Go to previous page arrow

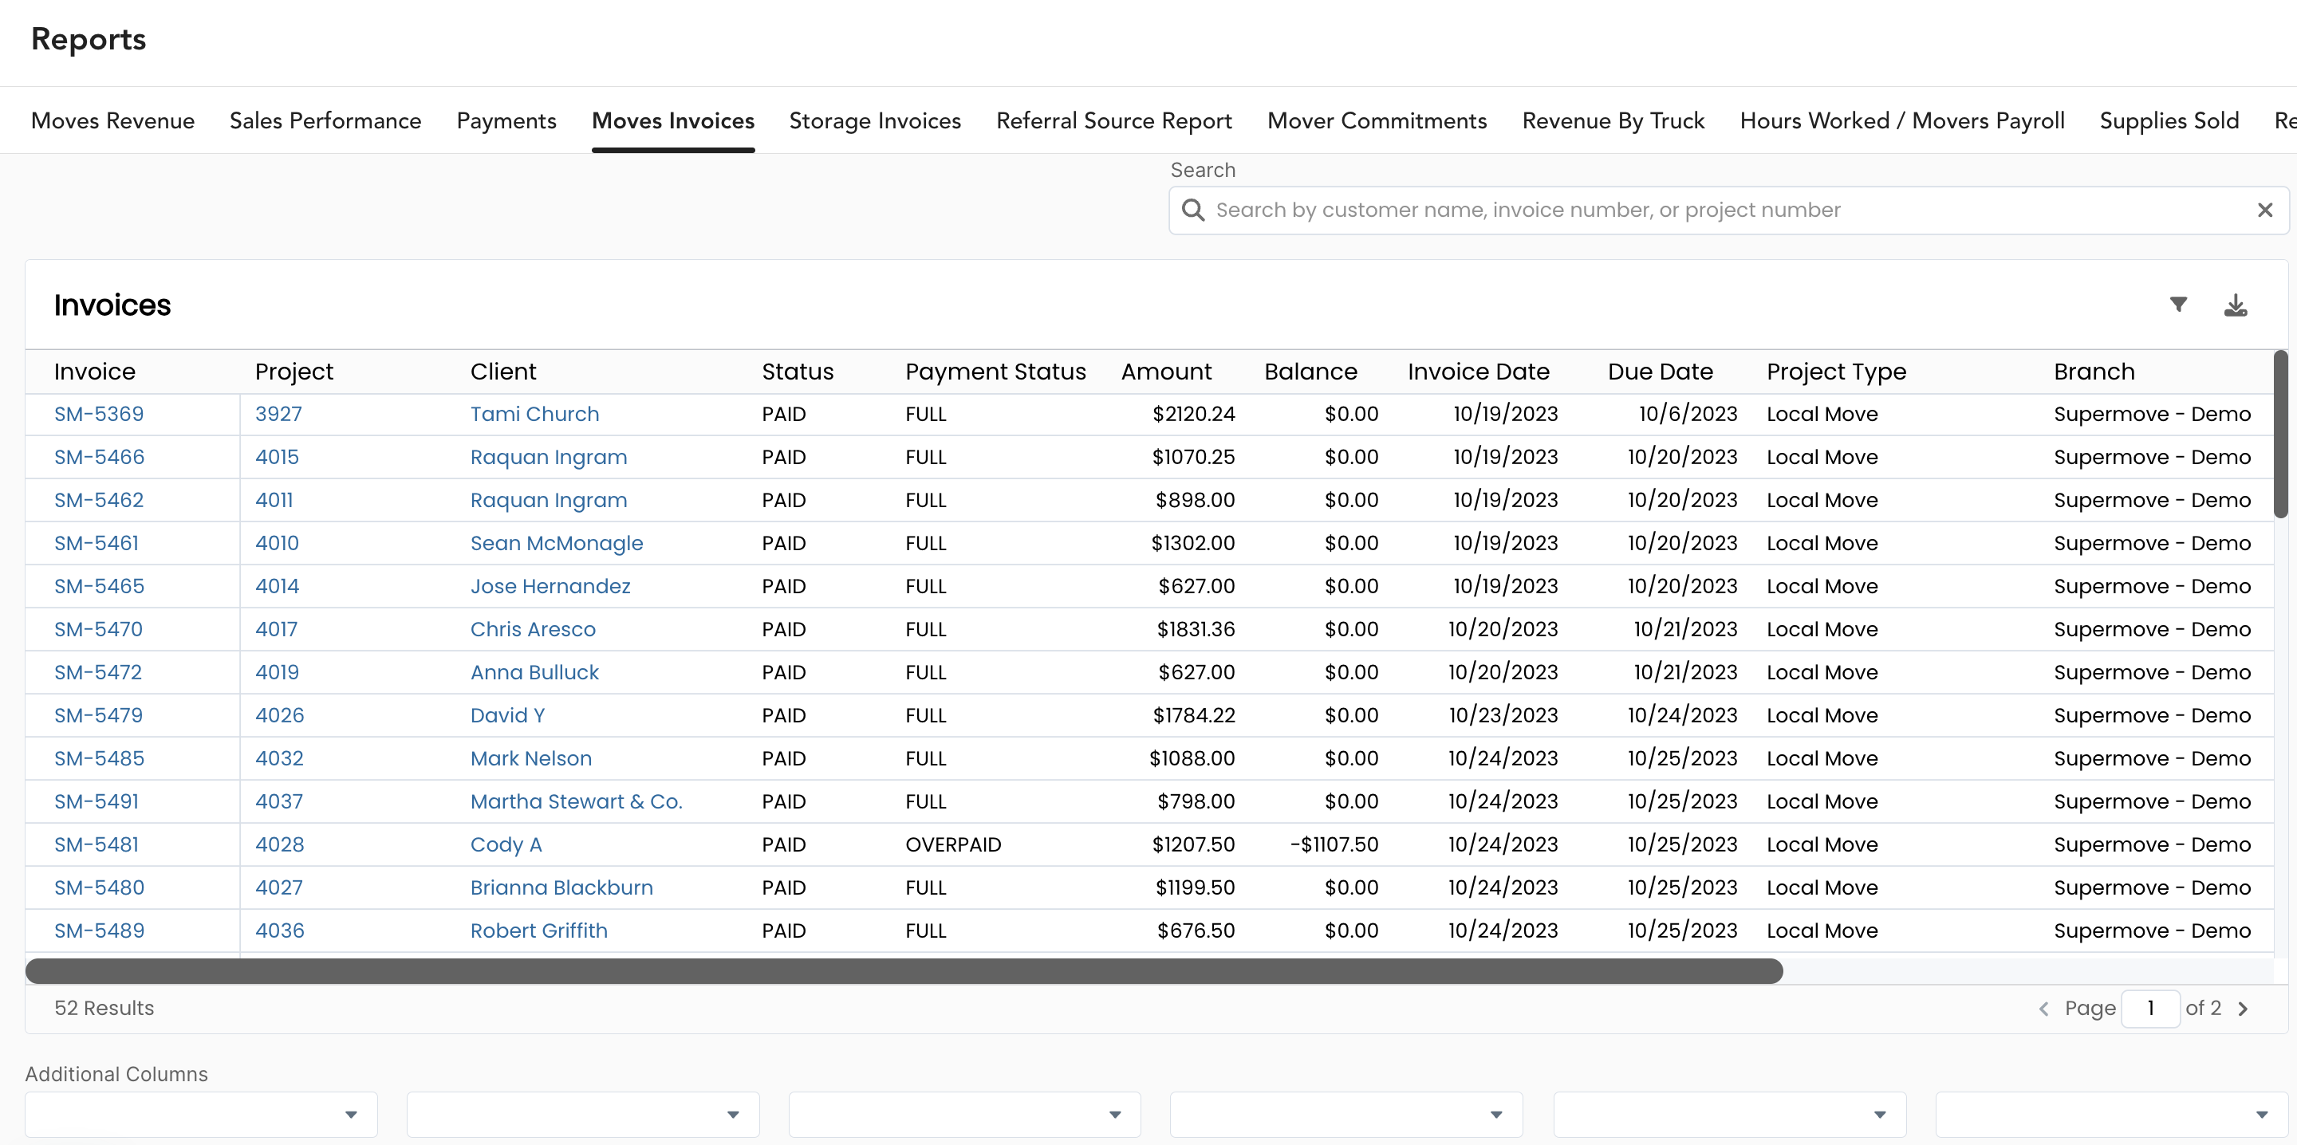pyautogui.click(x=2043, y=1009)
